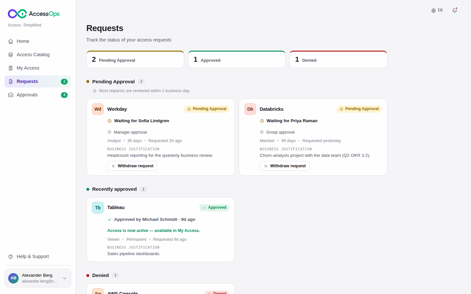This screenshot has width=471, height=294.
Task: Click 'Churn-analysis project with the data team' text
Action: (x=315, y=155)
